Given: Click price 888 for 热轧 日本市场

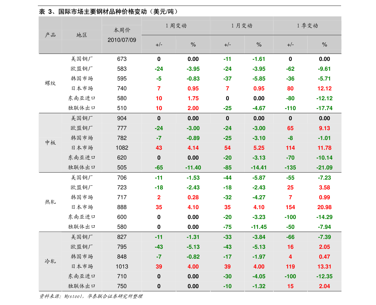Looking at the screenshot, I should coord(122,207).
